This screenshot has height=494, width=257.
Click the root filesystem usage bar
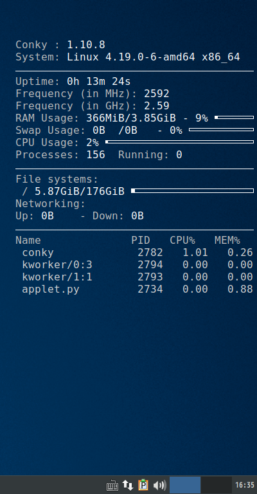(192, 190)
